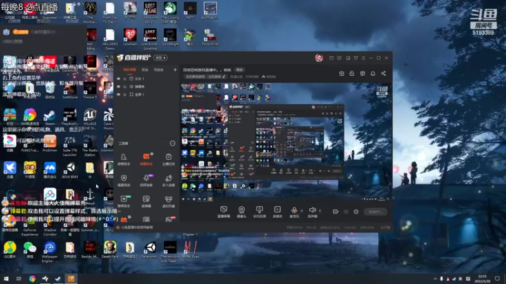The height and width of the screenshot is (284, 506).
Task: Open the 多人连麦 multi-person link tool
Action: point(168,180)
